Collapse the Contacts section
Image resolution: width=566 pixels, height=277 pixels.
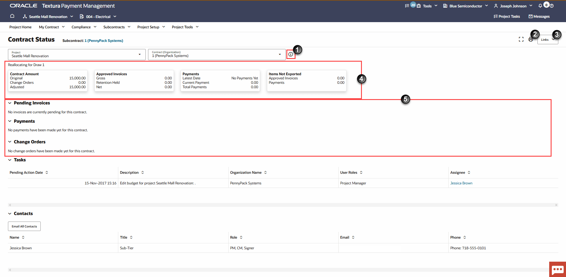point(10,214)
